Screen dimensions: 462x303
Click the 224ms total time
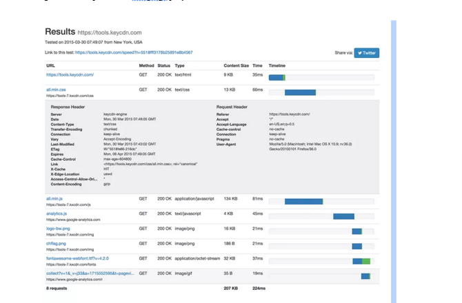(259, 289)
